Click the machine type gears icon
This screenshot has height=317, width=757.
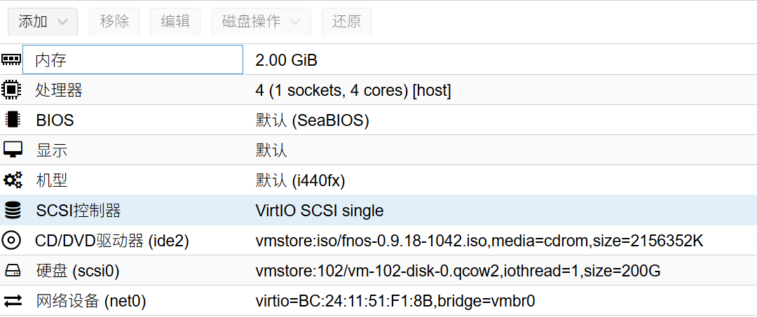coord(12,181)
